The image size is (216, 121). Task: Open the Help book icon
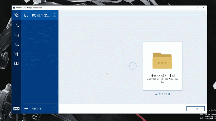pos(16,64)
